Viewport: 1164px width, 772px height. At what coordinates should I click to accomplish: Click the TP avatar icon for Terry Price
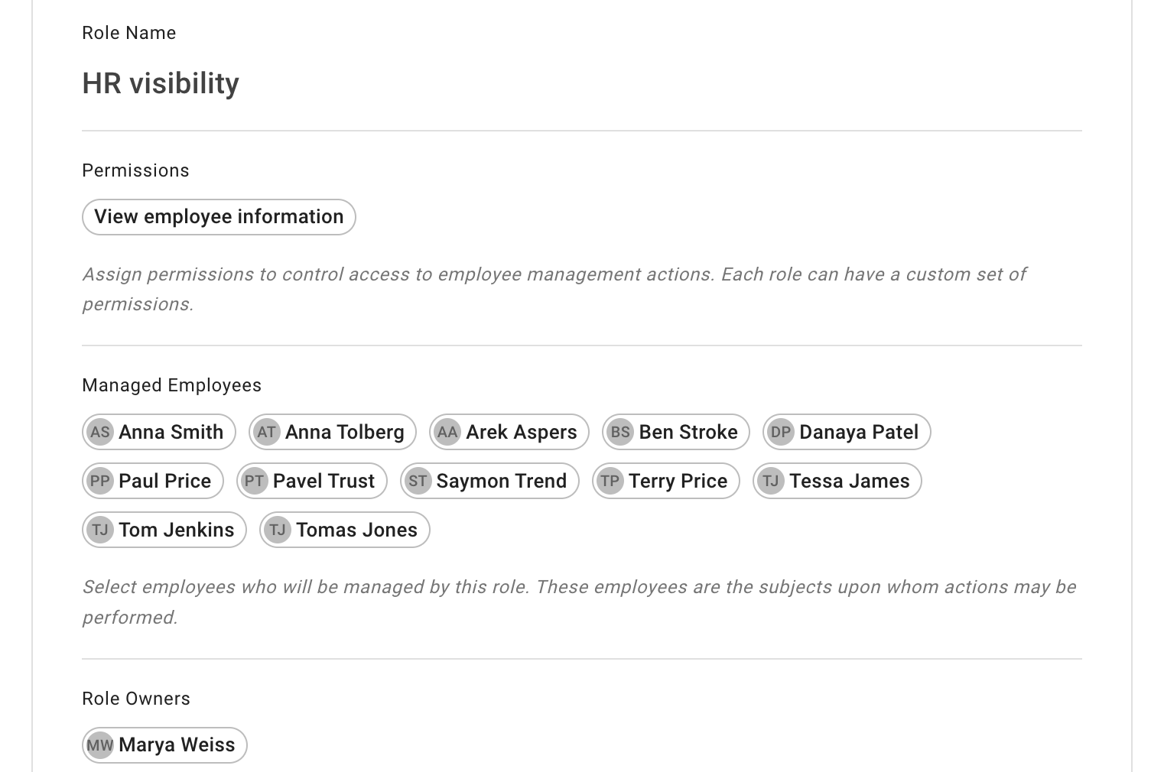tap(610, 481)
